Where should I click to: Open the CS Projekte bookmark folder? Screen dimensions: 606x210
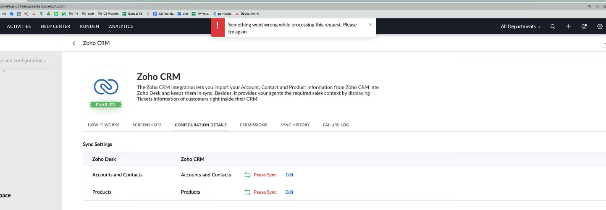(x=108, y=14)
